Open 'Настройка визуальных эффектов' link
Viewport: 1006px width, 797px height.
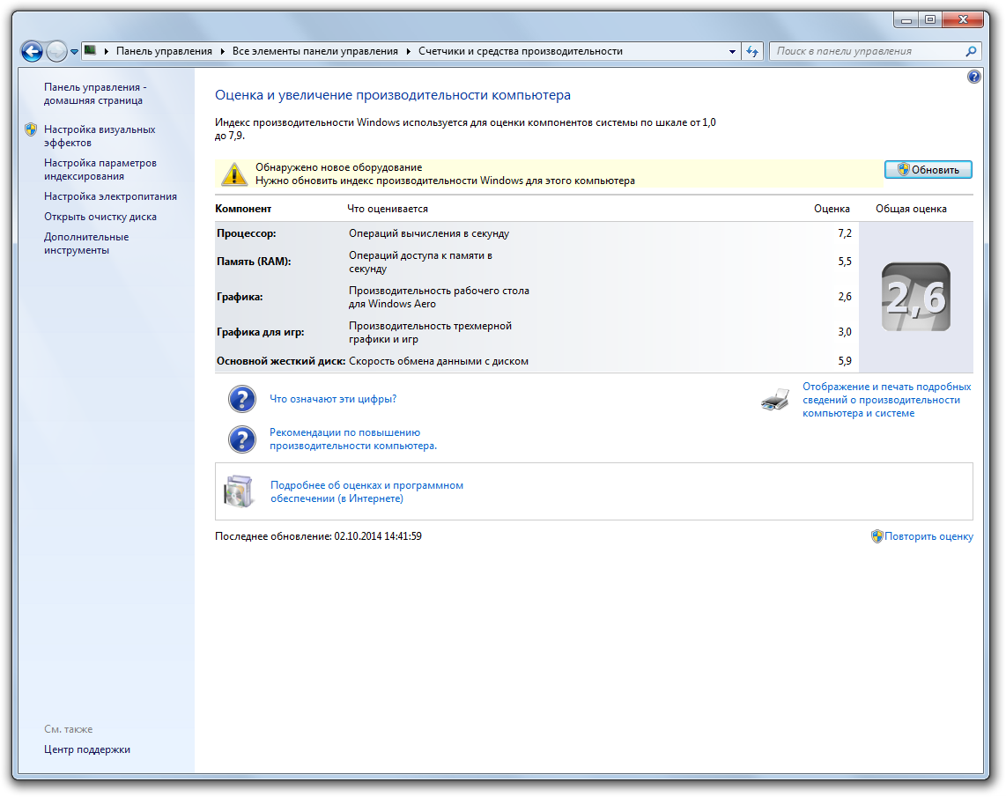click(x=99, y=136)
